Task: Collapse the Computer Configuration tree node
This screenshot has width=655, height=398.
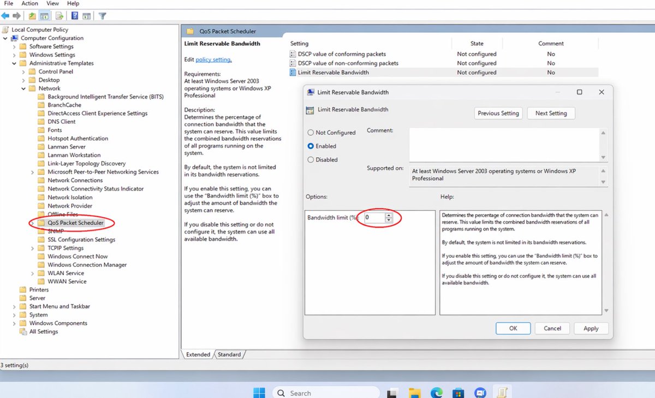Action: click(x=5, y=38)
